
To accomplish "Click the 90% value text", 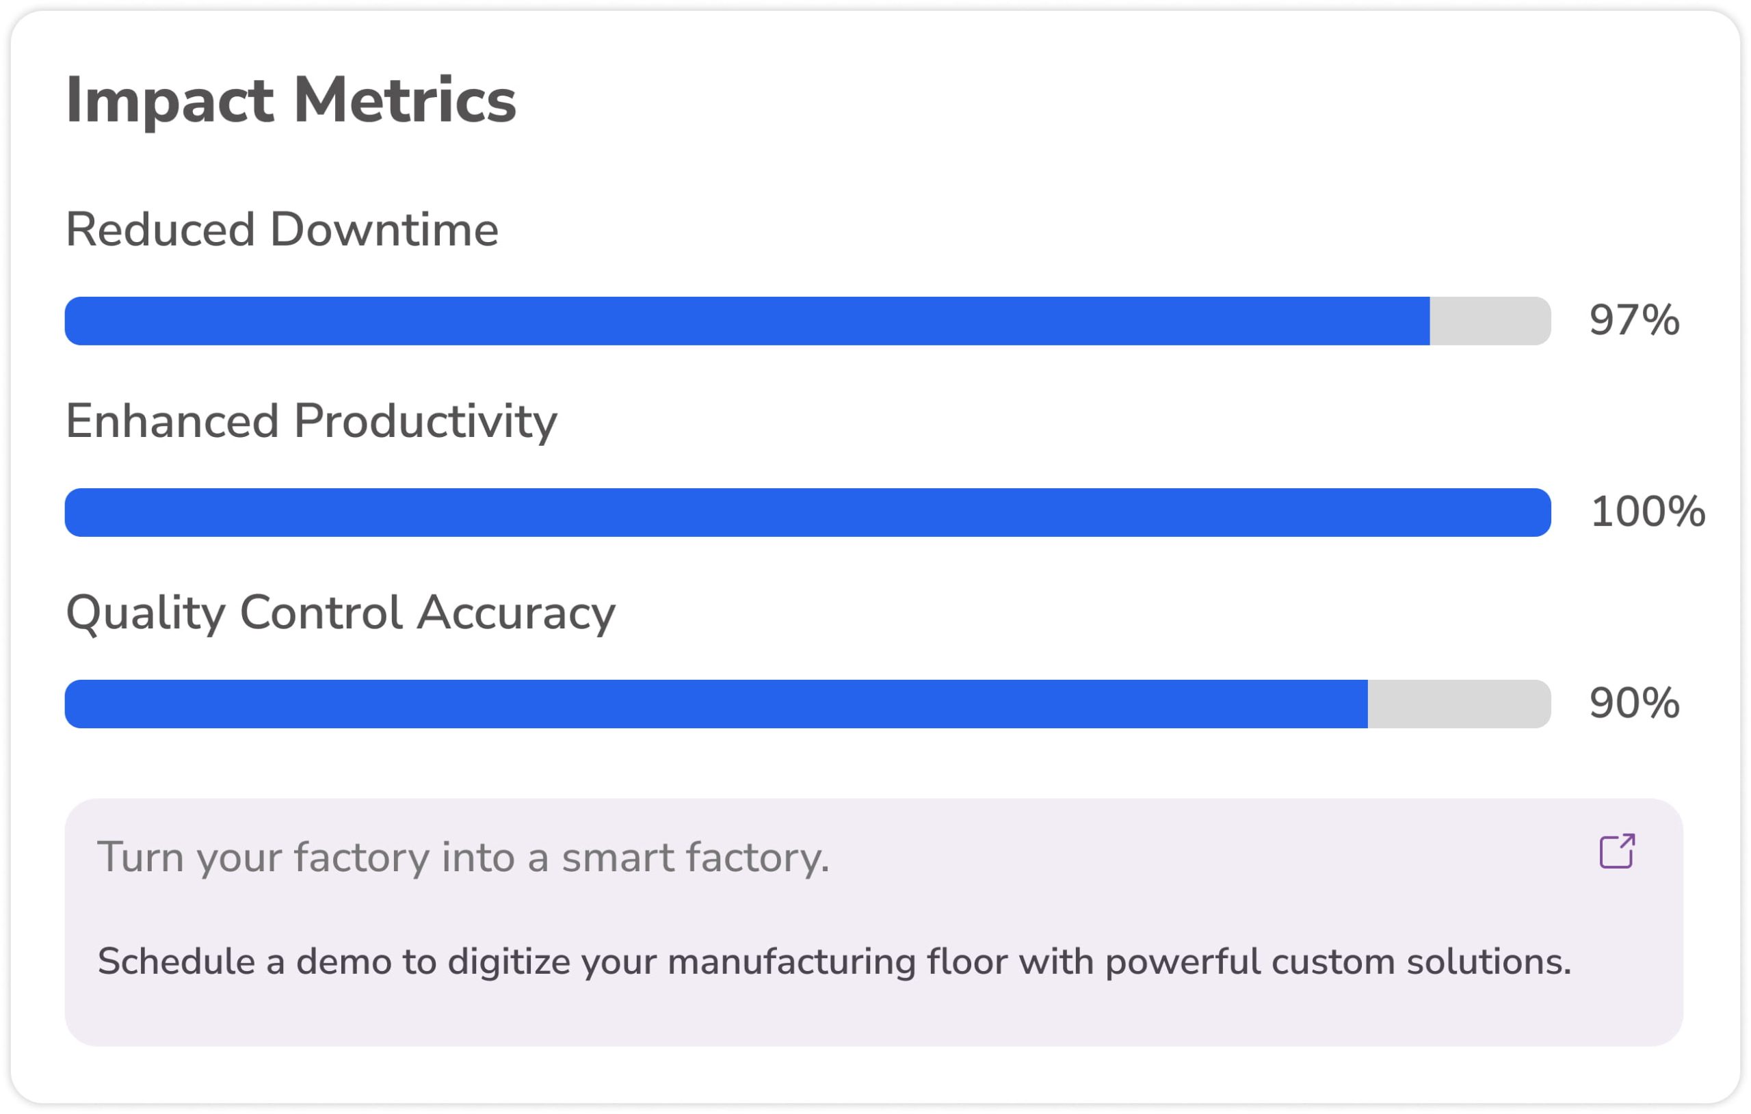I will coord(1634,703).
